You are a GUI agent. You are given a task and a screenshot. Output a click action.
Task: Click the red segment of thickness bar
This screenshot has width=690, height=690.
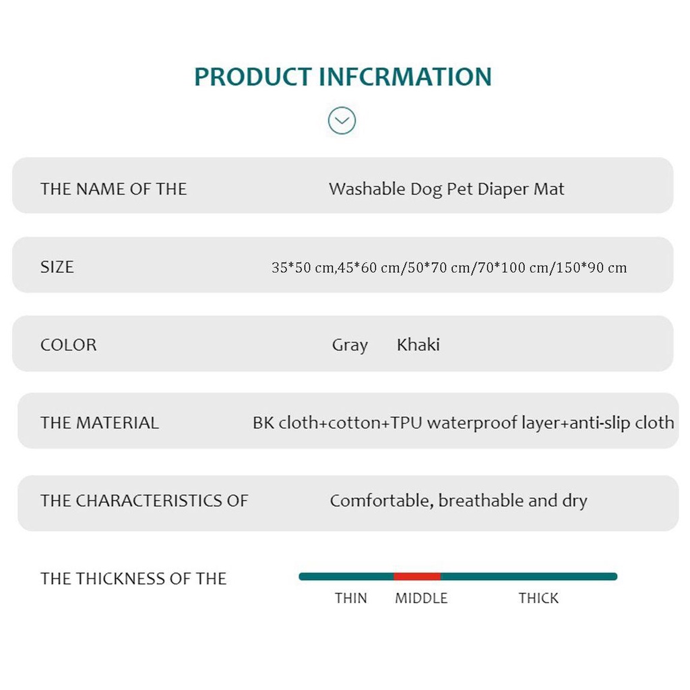[x=417, y=577]
